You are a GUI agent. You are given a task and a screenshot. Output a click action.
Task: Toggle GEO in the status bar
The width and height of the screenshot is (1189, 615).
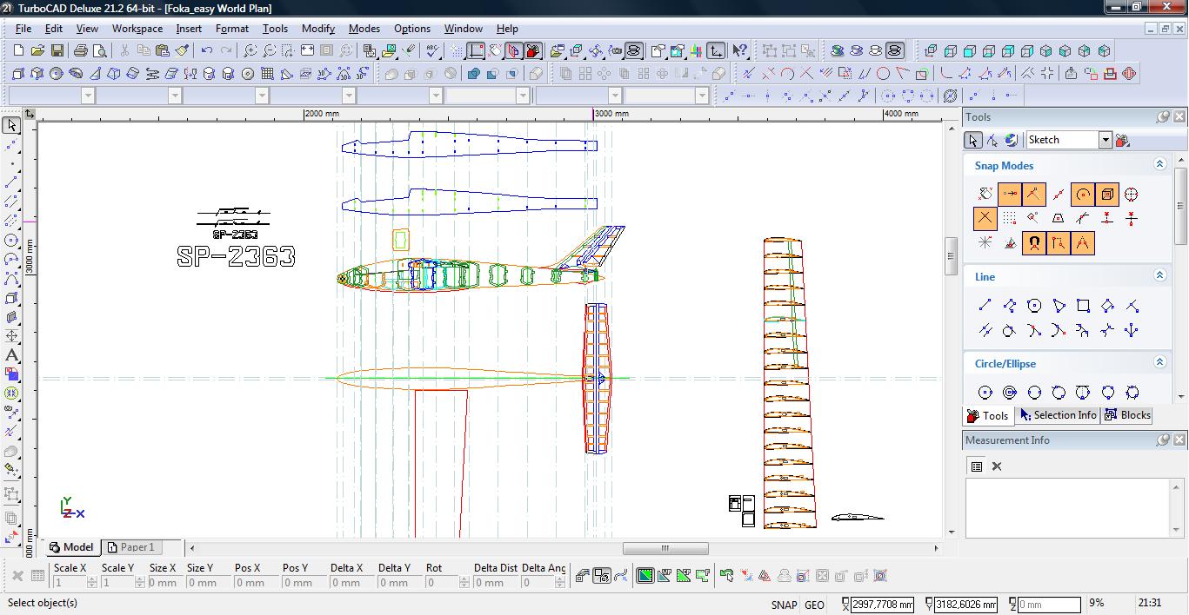(x=814, y=605)
